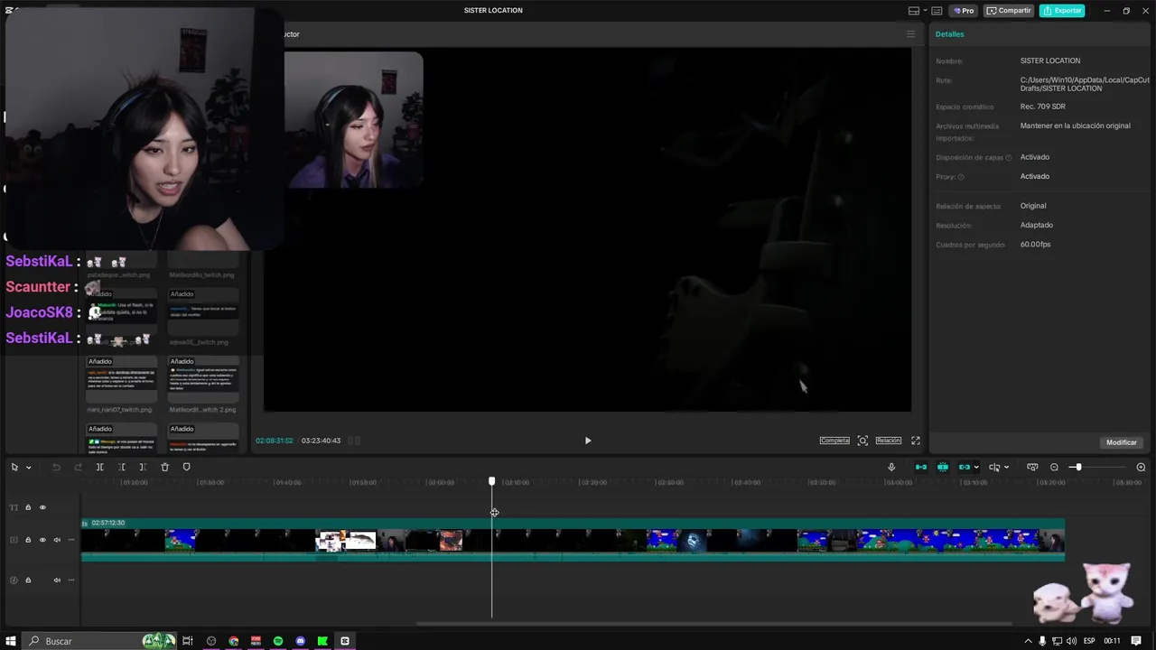This screenshot has width=1156, height=650.
Task: Toggle main track magnet
Action: 920,467
